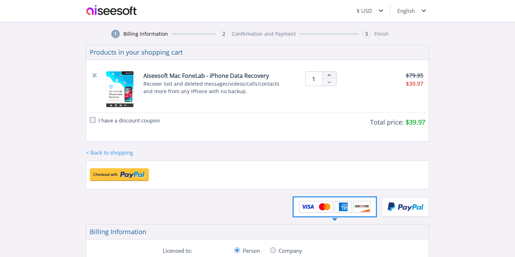Open the English language dropdown
The width and height of the screenshot is (515, 257).
click(x=411, y=11)
